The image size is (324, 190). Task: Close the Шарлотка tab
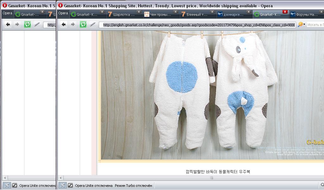(139, 12)
